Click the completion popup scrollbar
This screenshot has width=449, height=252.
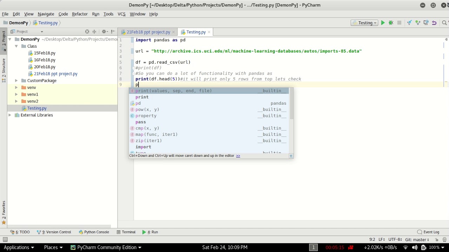tap(291, 104)
